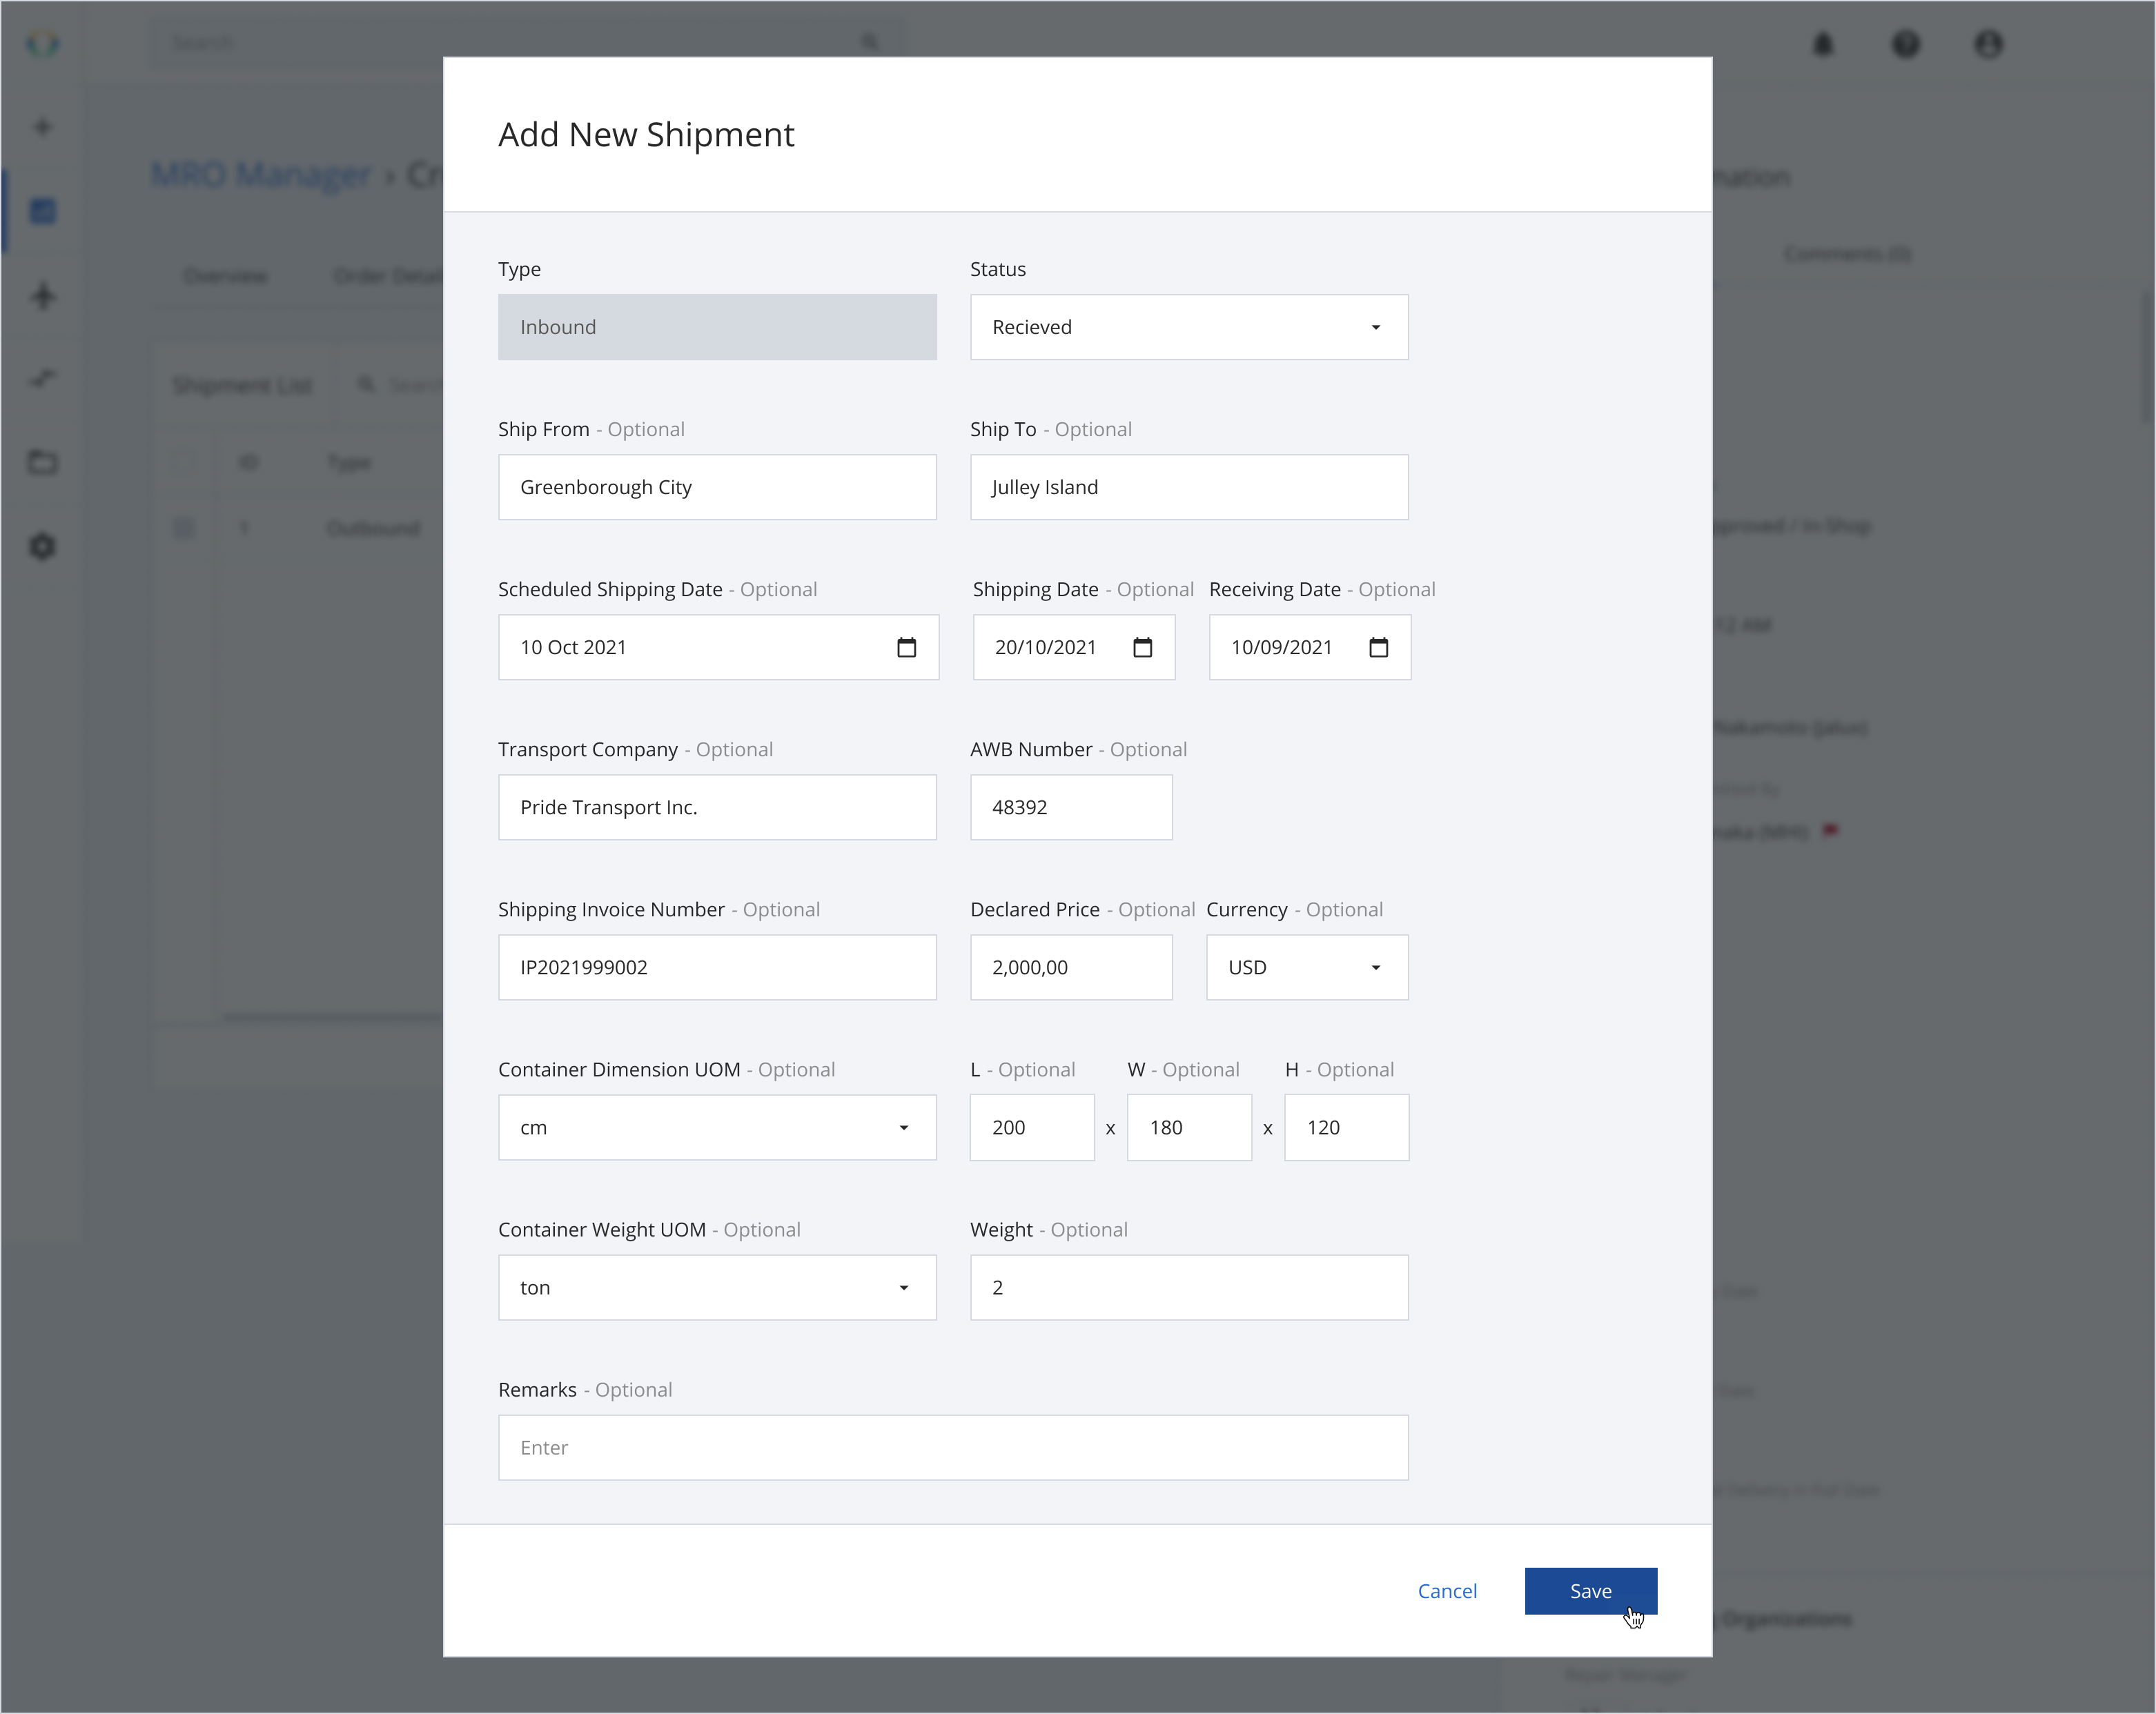Screen dimensions: 2156x1714
Task: Click Outbound cell in background shipment list
Action: (x=373, y=528)
